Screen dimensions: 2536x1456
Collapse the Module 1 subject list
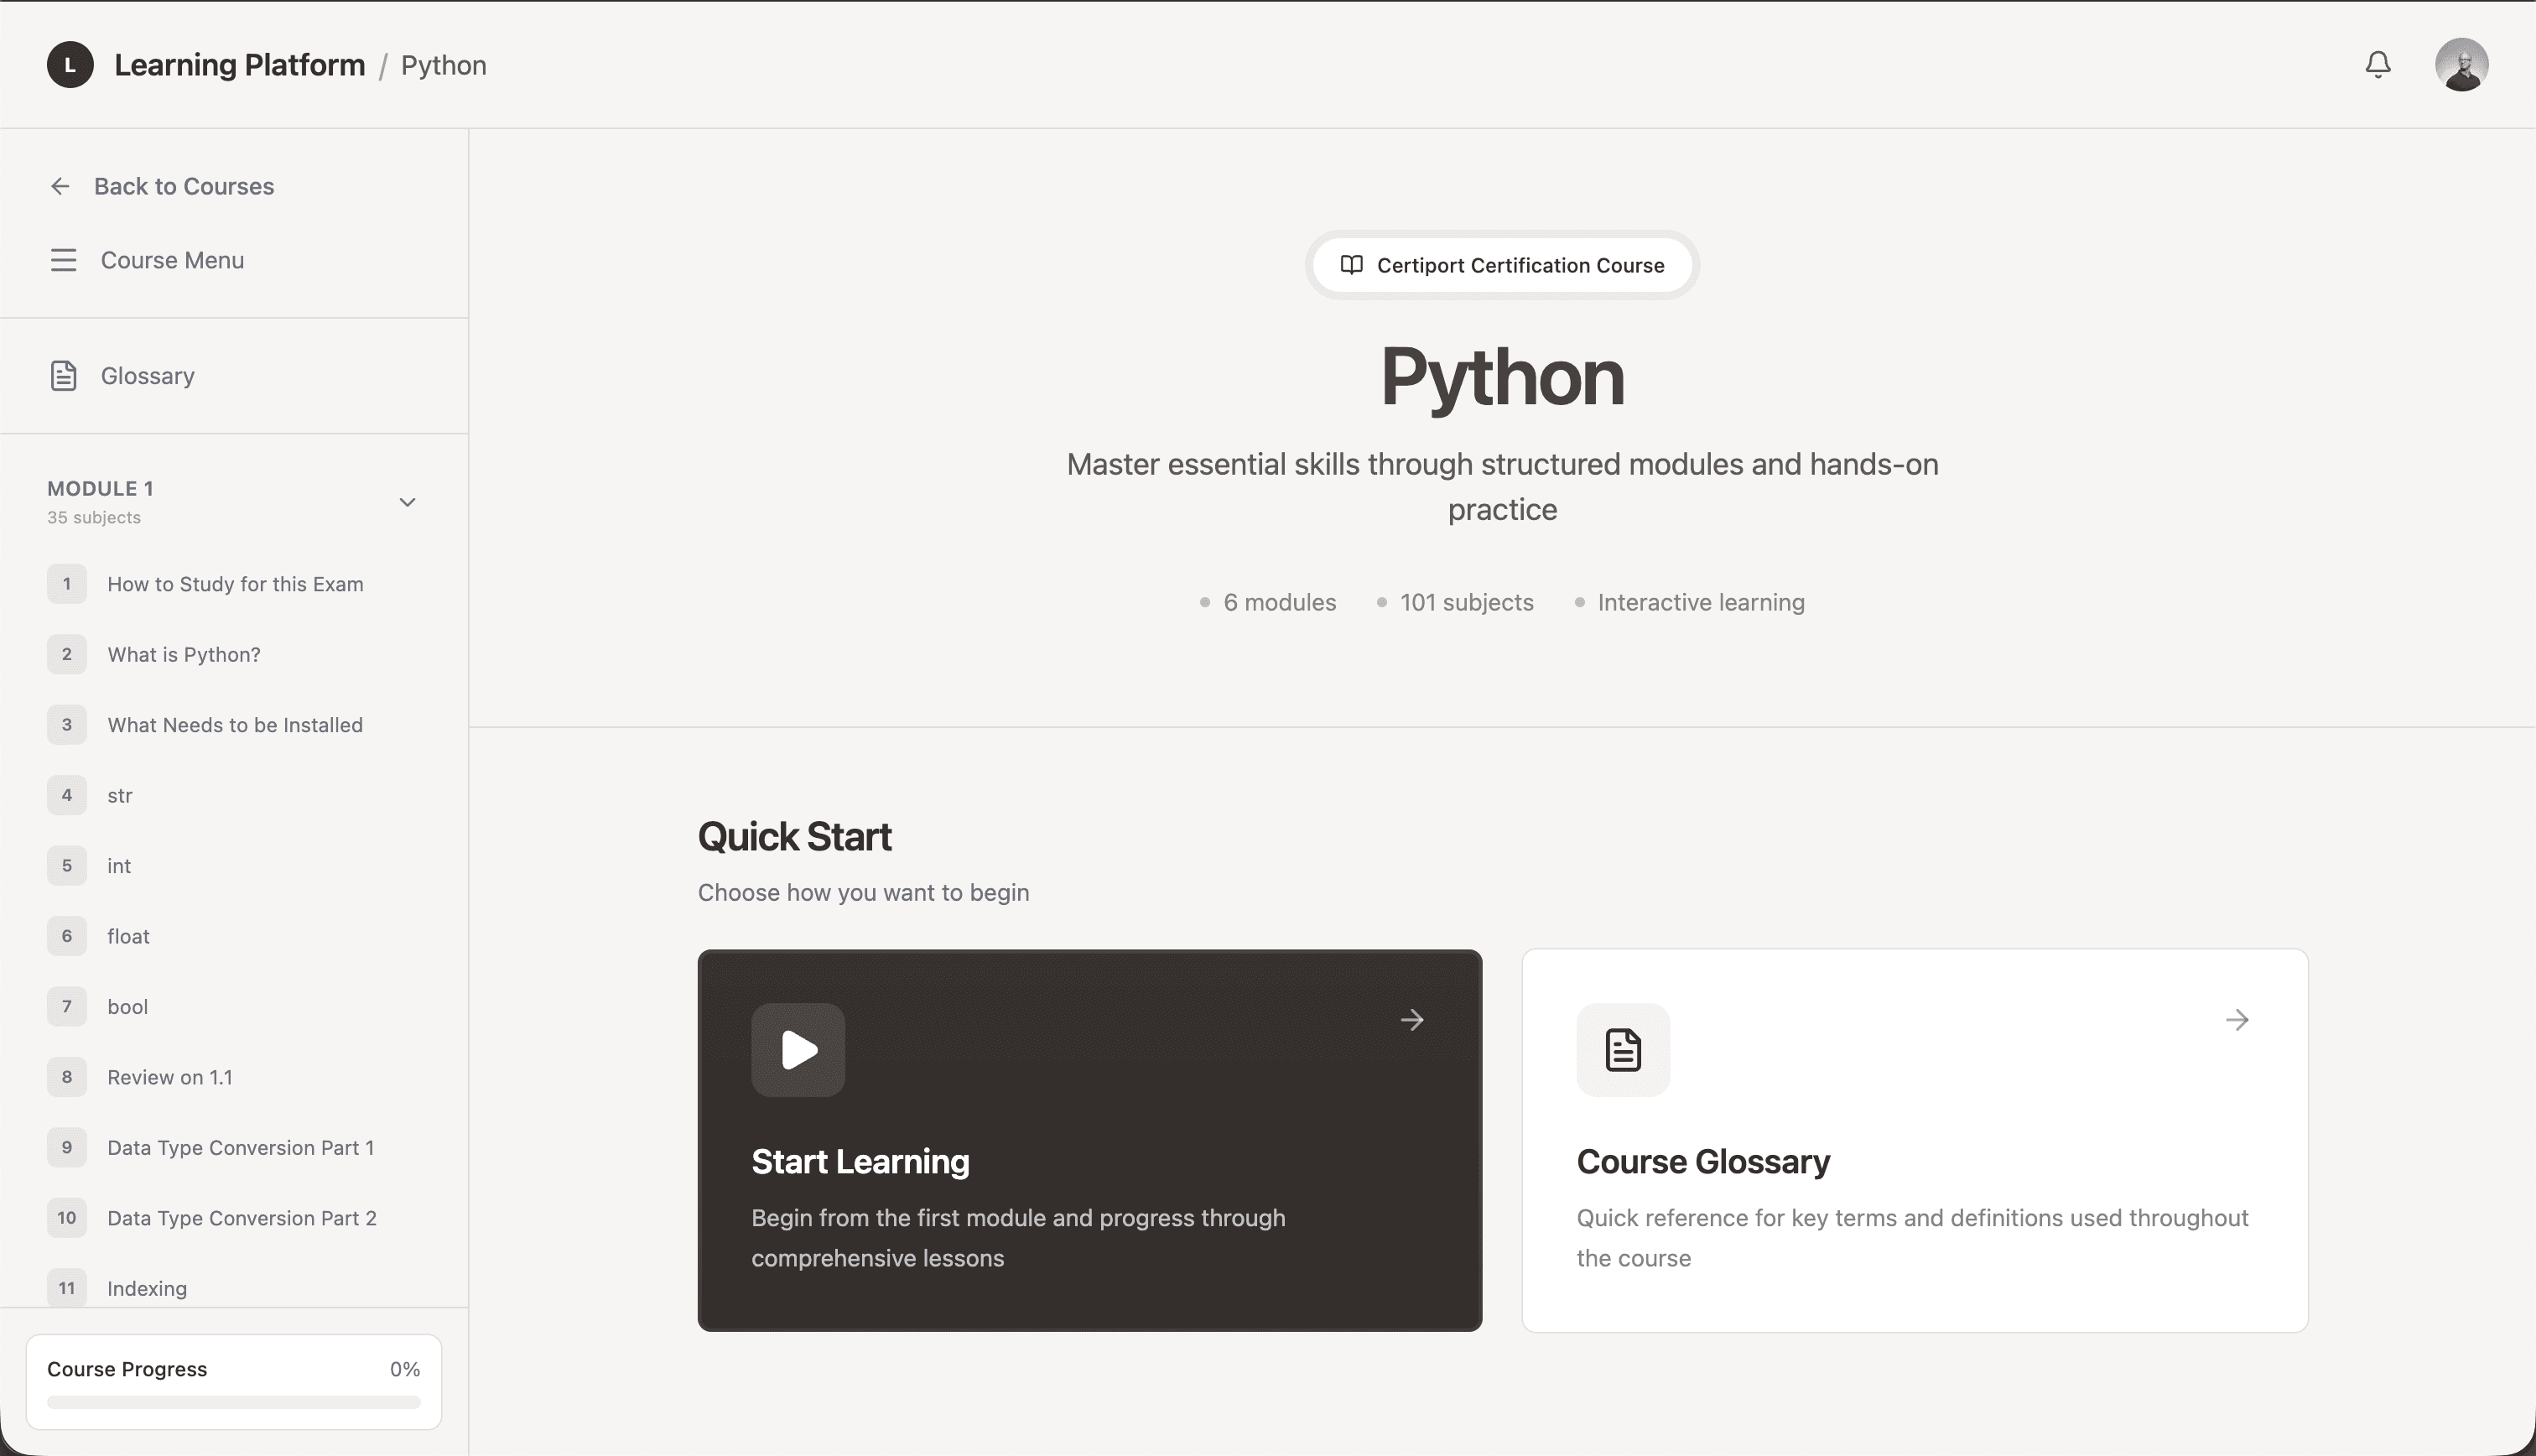tap(407, 501)
